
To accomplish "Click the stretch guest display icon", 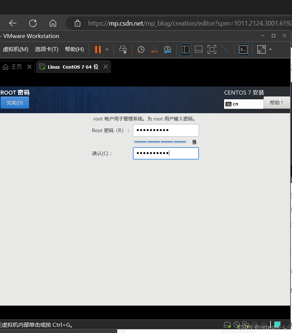I will (261, 50).
